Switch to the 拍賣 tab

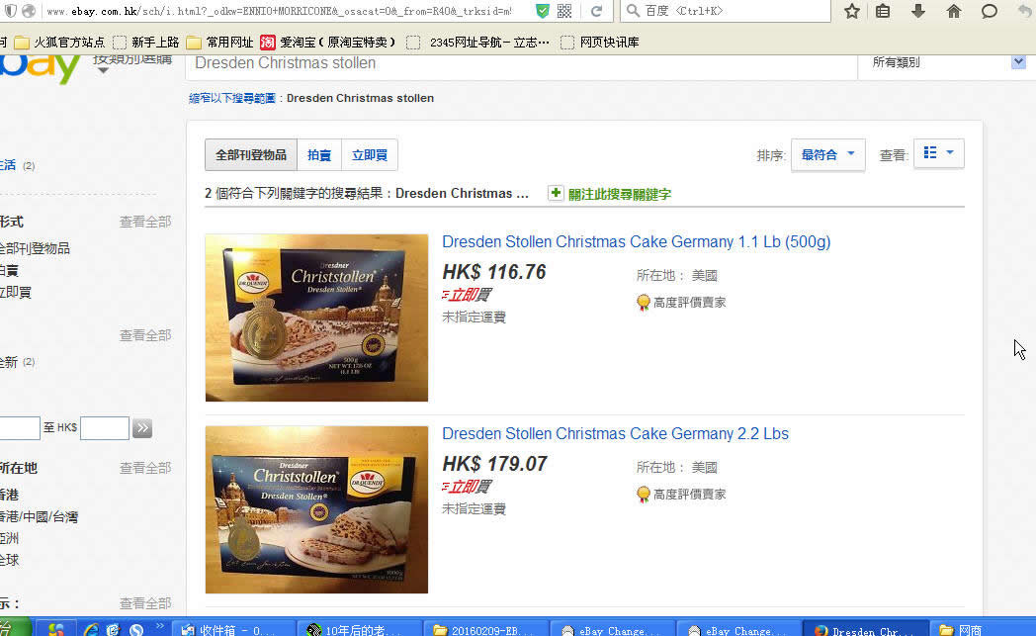(319, 154)
